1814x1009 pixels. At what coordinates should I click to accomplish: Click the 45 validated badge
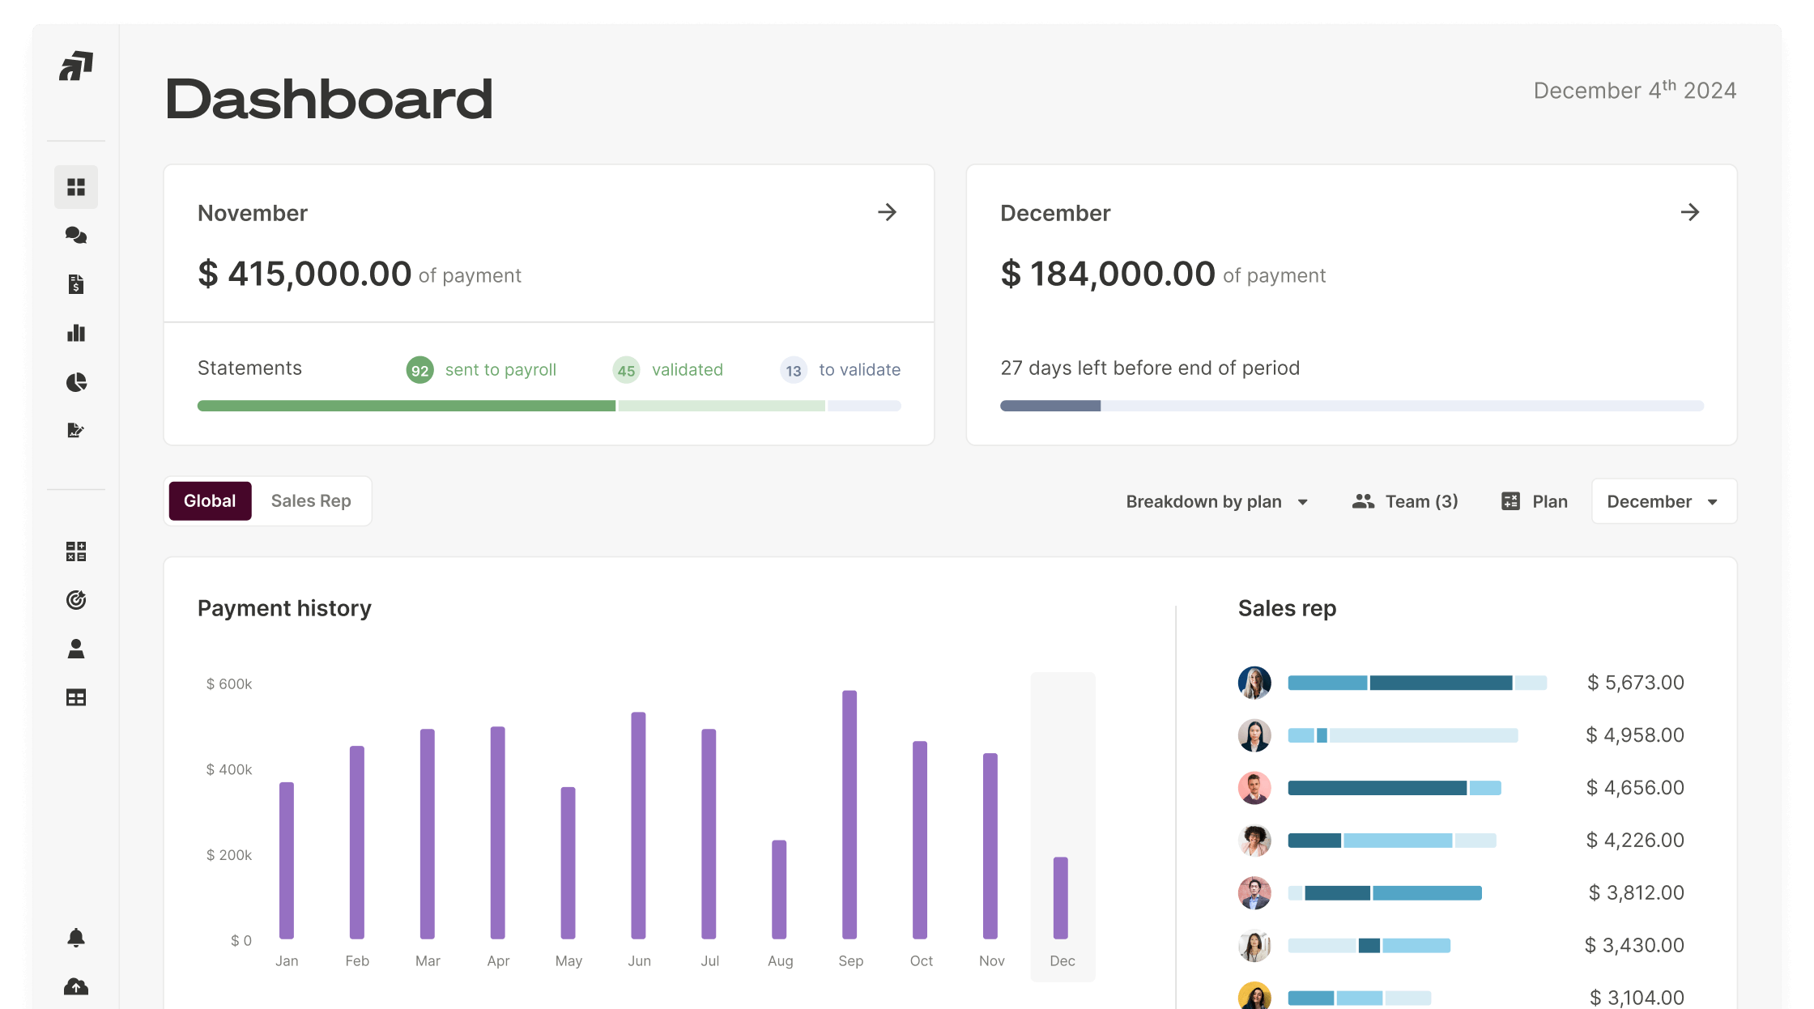[626, 370]
